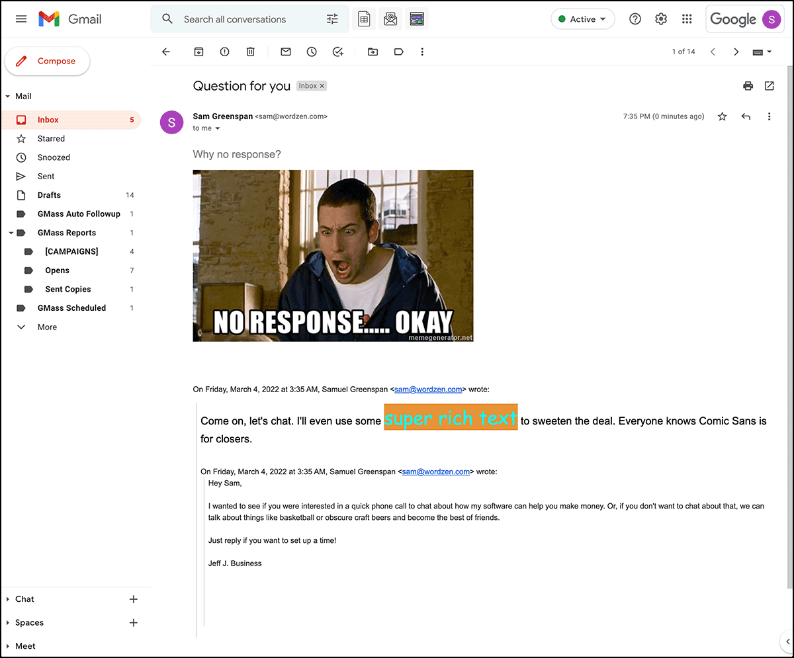
Task: Open Active status dropdown
Action: (x=583, y=19)
